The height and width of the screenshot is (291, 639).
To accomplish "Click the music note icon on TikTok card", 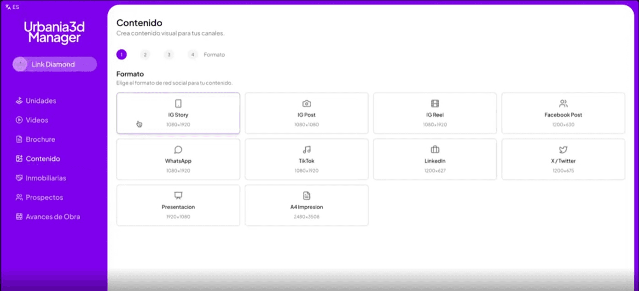I will pyautogui.click(x=307, y=150).
